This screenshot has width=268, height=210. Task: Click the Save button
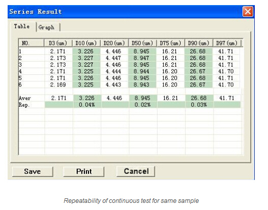click(33, 171)
